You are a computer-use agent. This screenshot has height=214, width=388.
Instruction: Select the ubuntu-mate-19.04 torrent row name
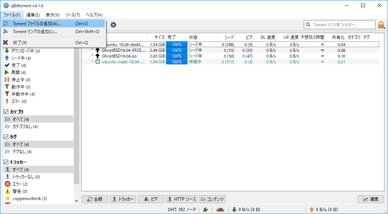[123, 62]
